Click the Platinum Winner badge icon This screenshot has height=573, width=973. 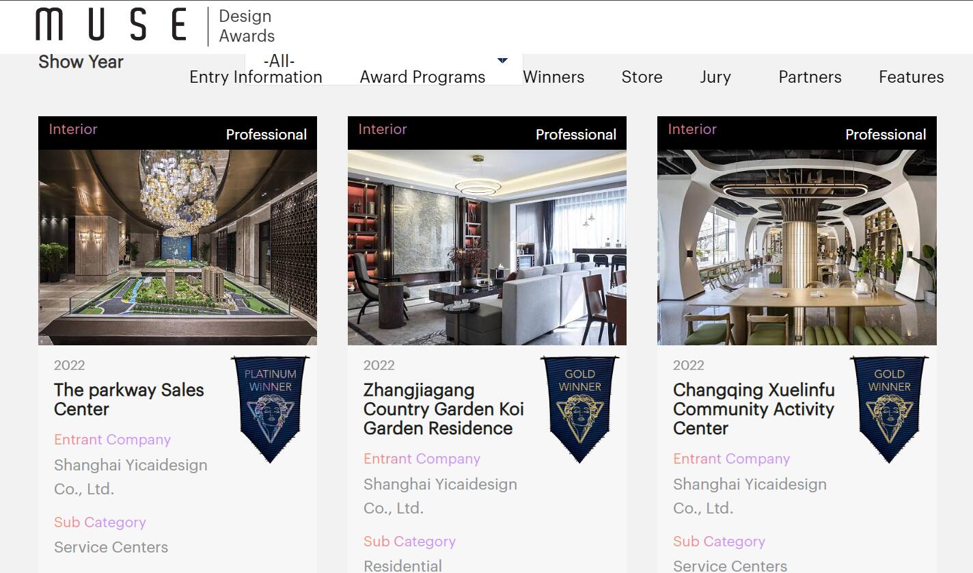271,409
